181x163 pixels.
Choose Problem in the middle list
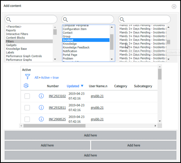click(x=86, y=58)
